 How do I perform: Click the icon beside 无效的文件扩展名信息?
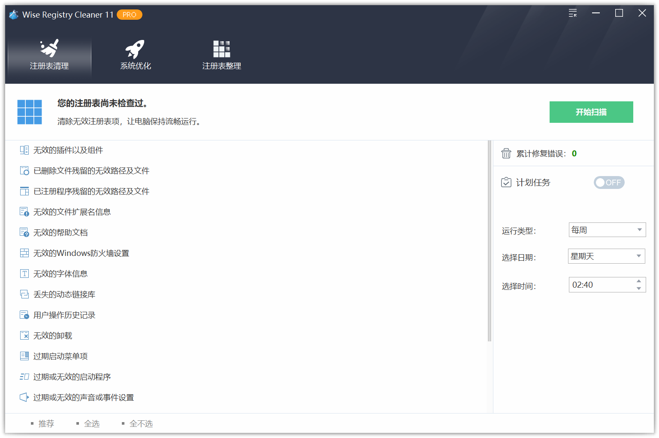(x=24, y=212)
